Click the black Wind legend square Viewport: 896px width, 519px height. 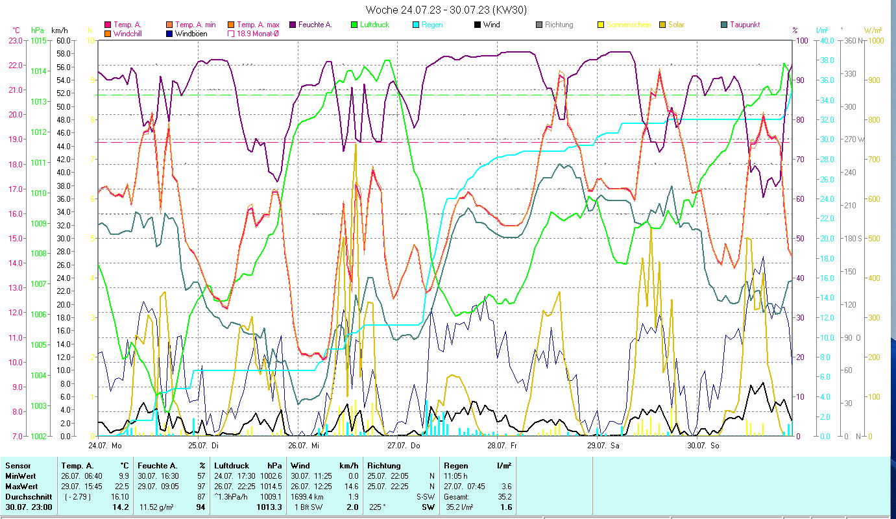pos(478,25)
